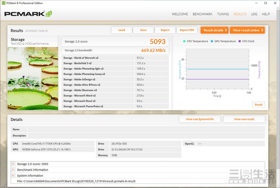Minimize the PCMark 8 window
The image size is (280, 188).
[256, 3]
